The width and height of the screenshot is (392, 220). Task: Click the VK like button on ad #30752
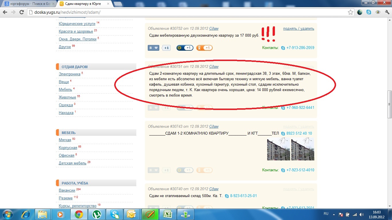pyautogui.click(x=154, y=48)
